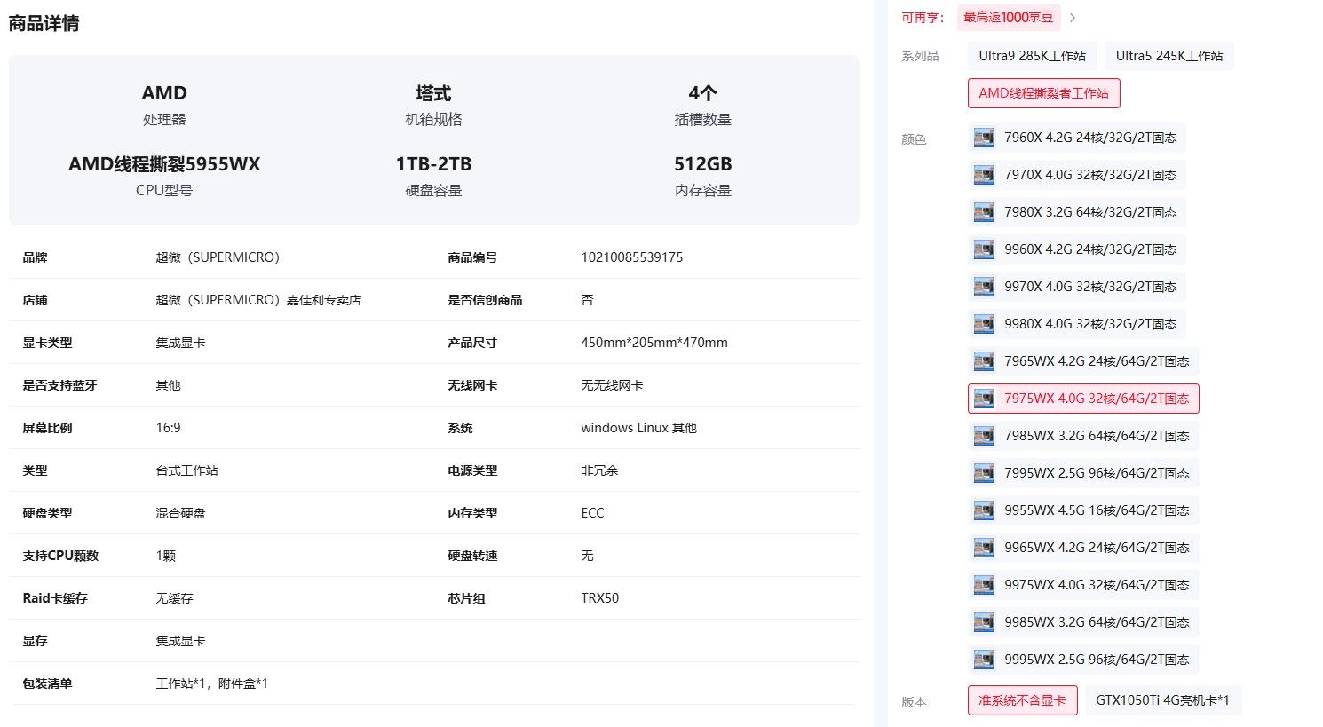
Task: Select version GTX1050Ti 4G亮机卡*1
Action: 1163,700
